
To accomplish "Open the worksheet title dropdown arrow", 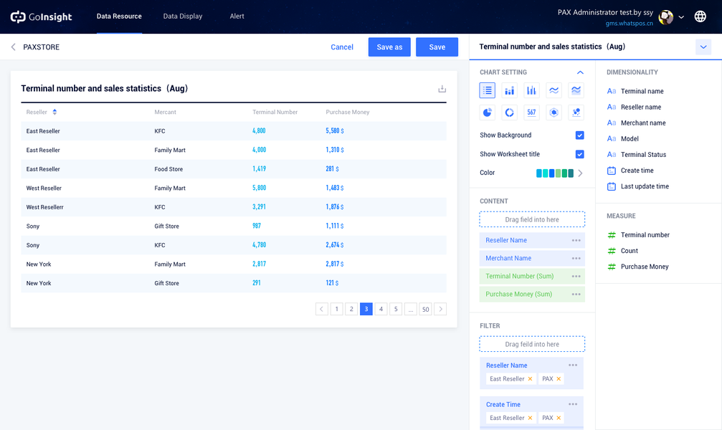I will [x=703, y=47].
